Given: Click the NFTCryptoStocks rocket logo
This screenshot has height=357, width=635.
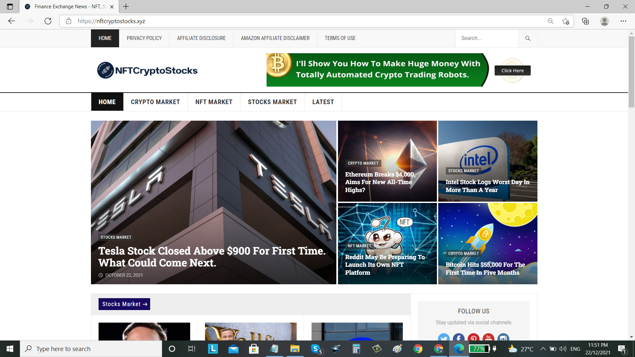Looking at the screenshot, I should (x=105, y=70).
